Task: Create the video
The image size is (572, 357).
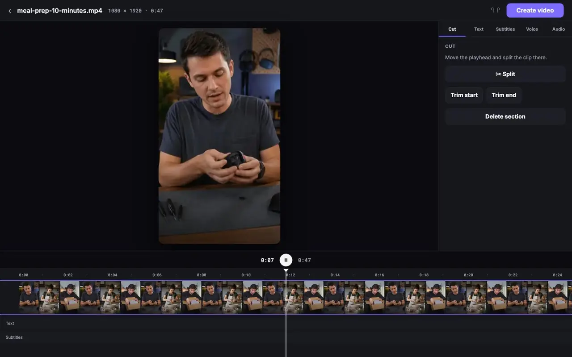Action: [535, 10]
